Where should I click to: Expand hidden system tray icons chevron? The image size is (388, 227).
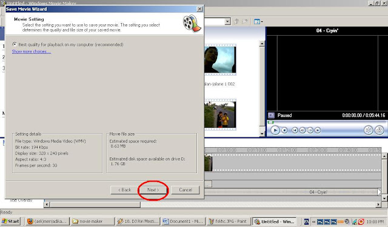(x=314, y=222)
